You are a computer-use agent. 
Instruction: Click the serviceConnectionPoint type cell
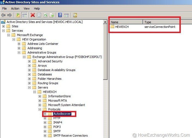(160, 27)
